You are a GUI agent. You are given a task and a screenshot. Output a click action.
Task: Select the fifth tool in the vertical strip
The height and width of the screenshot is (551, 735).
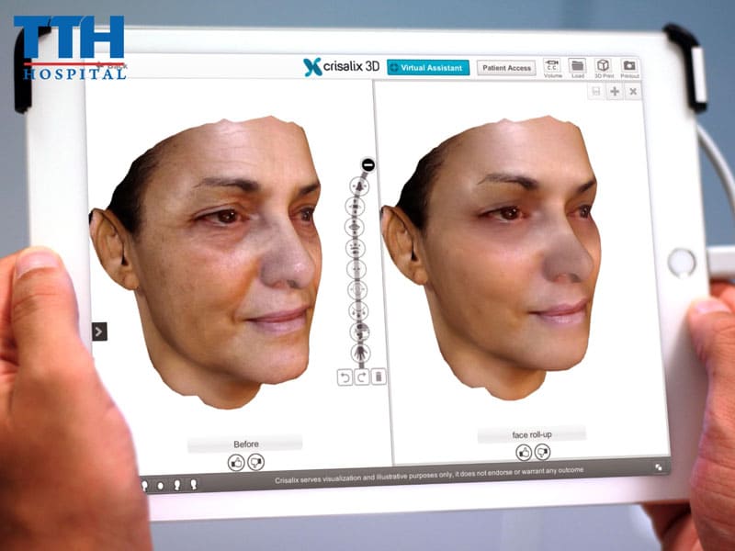point(356,269)
